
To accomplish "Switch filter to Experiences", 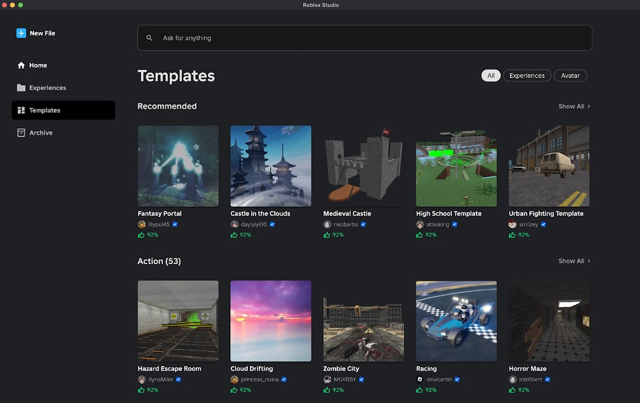I will pos(527,75).
